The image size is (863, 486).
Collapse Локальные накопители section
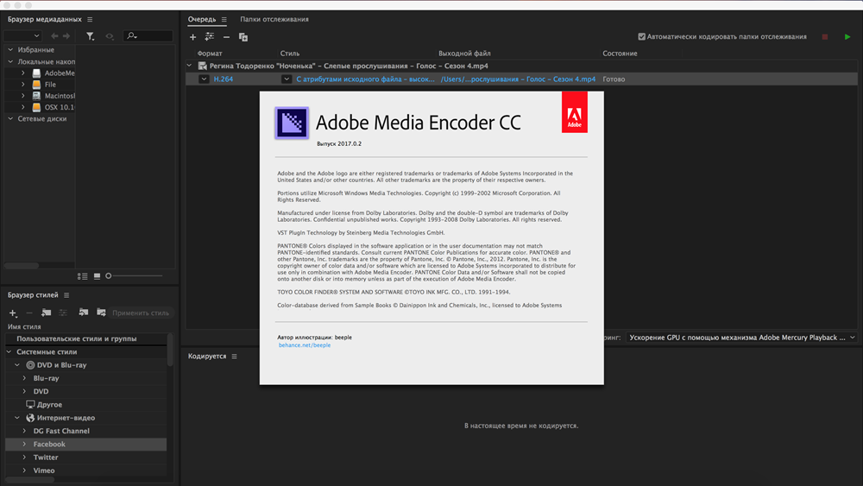click(10, 61)
